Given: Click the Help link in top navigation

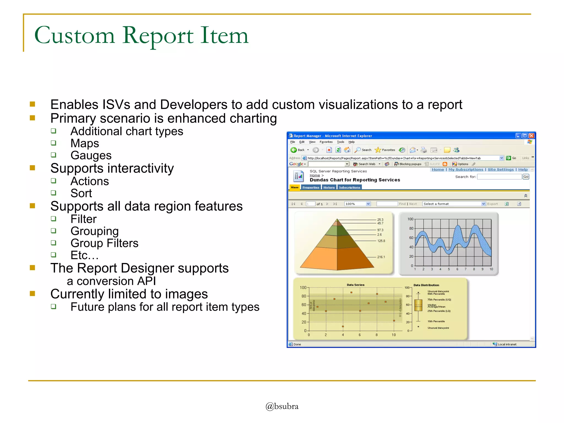Looking at the screenshot, I should point(523,170).
